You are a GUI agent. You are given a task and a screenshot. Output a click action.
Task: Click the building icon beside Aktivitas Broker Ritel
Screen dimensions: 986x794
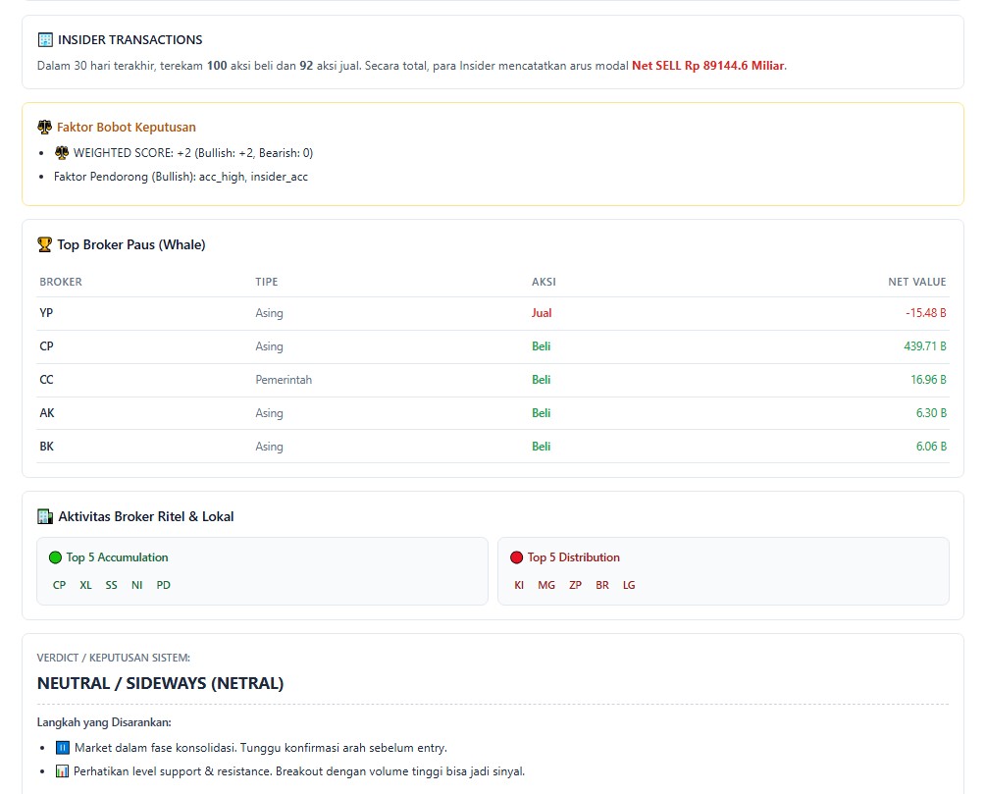45,516
